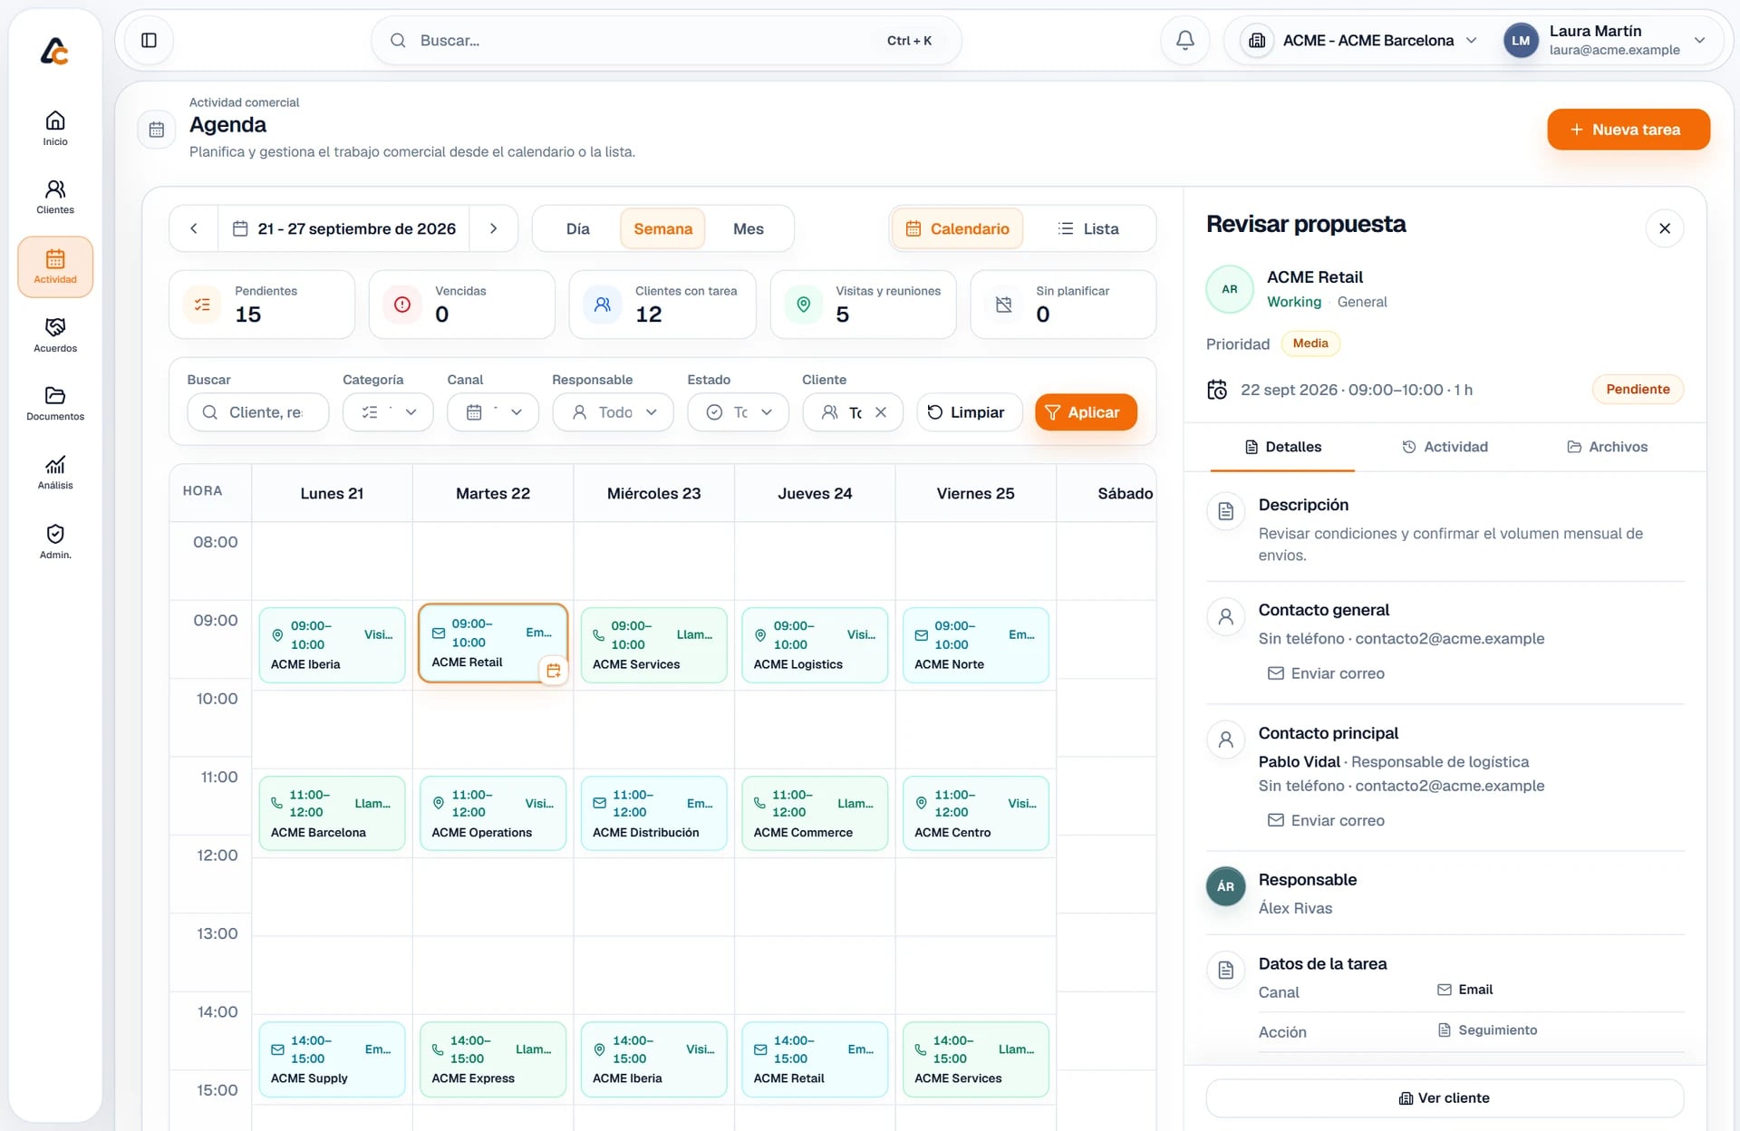1740x1131 pixels.
Task: Open the Lunes 11:00 ACME Barcelona task
Action: click(x=332, y=813)
